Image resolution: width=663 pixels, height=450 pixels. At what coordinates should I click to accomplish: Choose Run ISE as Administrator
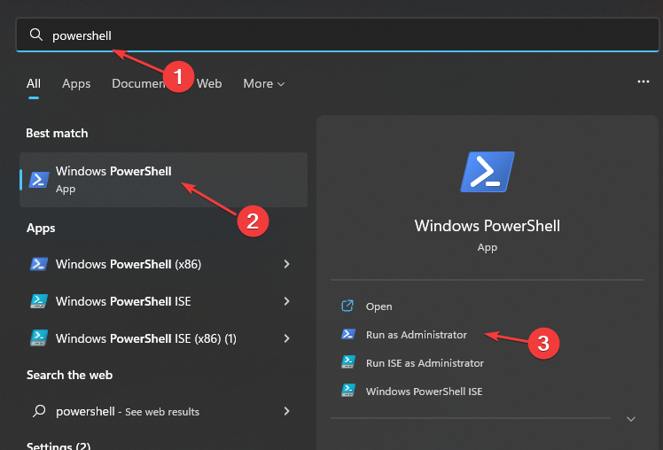pyautogui.click(x=425, y=363)
